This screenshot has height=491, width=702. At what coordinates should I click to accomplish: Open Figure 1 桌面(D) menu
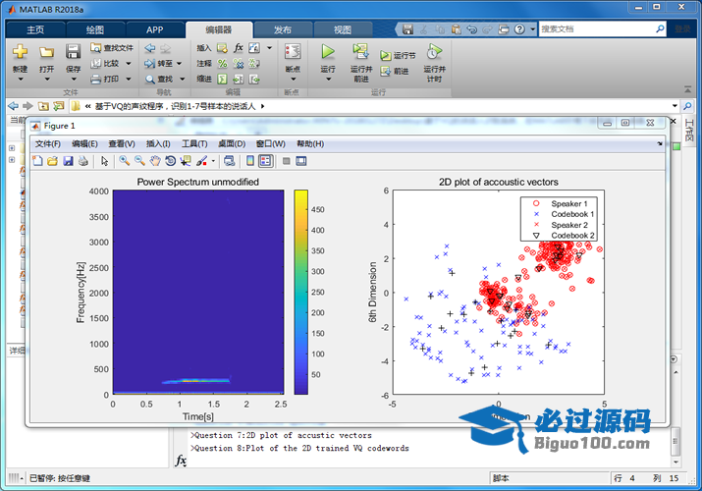[232, 143]
